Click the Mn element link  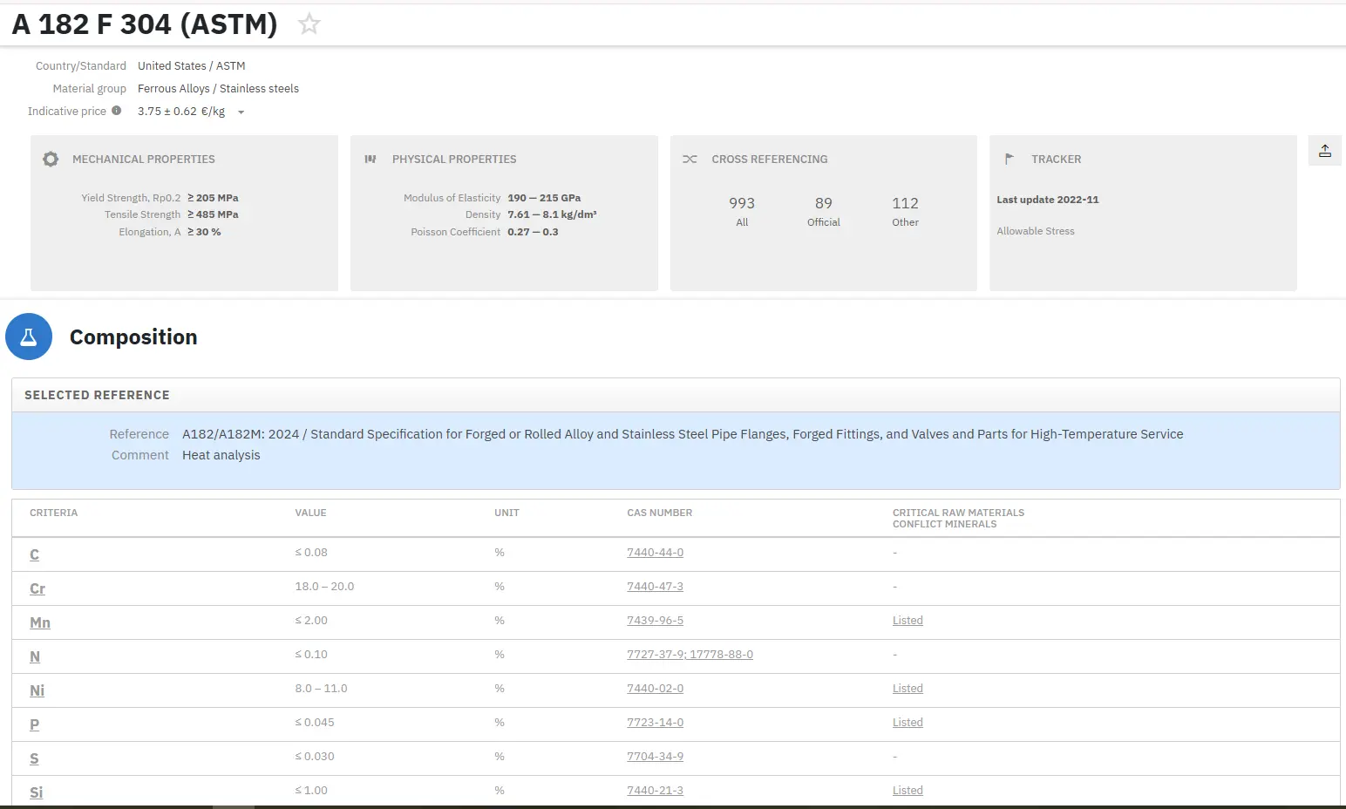click(40, 622)
